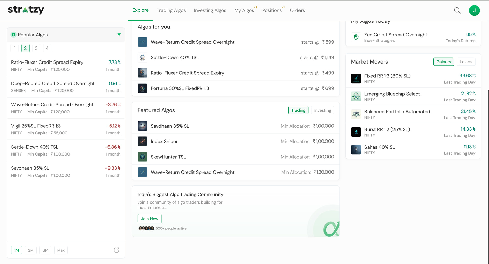Go to page 2 of Popular Algos
This screenshot has height=264, width=489.
click(25, 48)
